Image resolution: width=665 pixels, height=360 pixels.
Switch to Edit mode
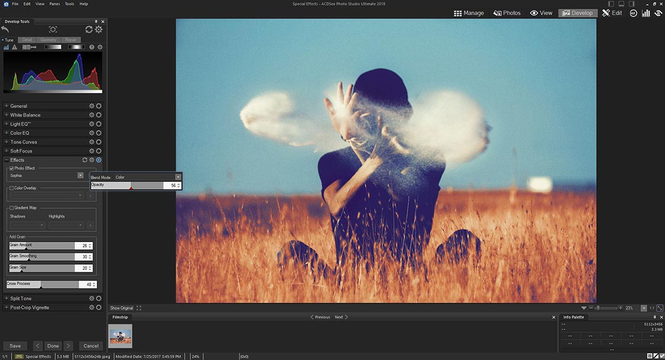(x=612, y=13)
